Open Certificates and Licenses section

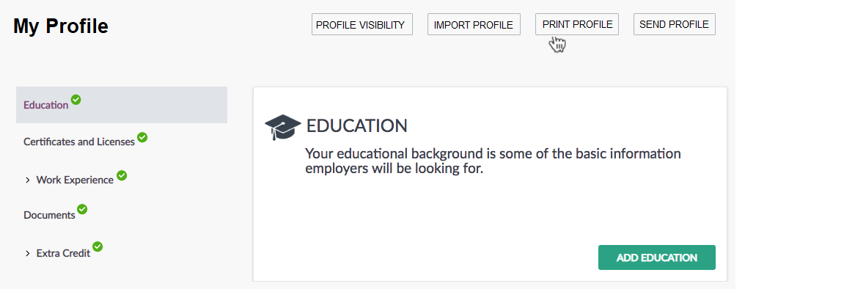coord(79,142)
